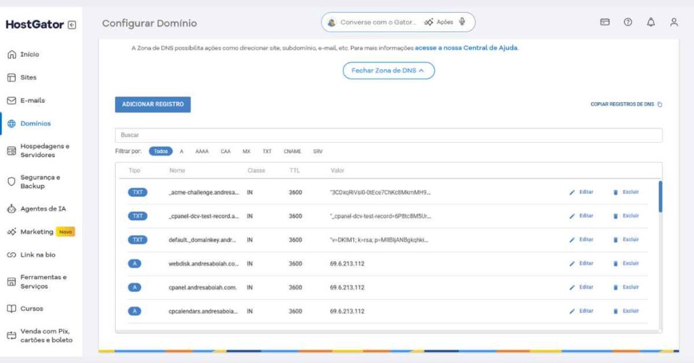Open the user profile icon
The width and height of the screenshot is (694, 363).
[674, 22]
